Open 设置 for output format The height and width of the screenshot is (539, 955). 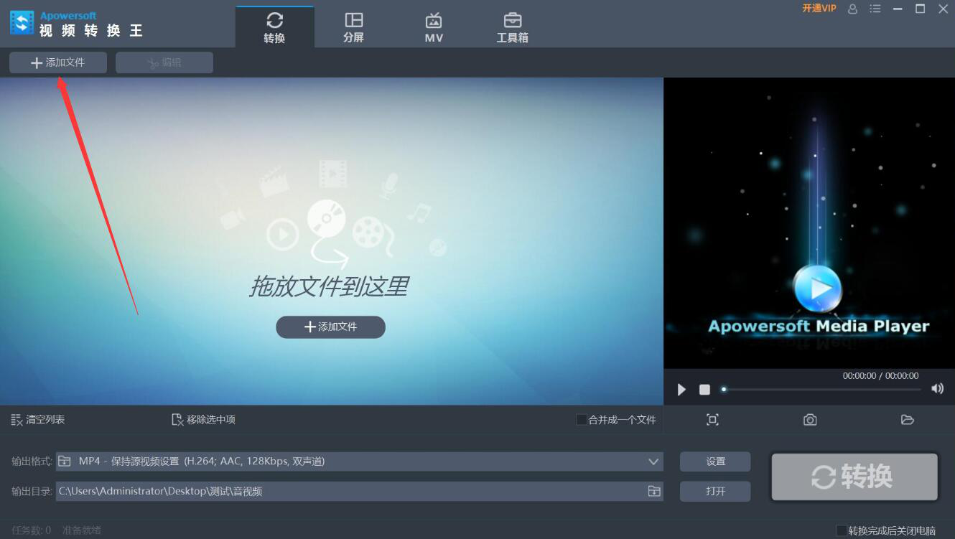click(715, 461)
